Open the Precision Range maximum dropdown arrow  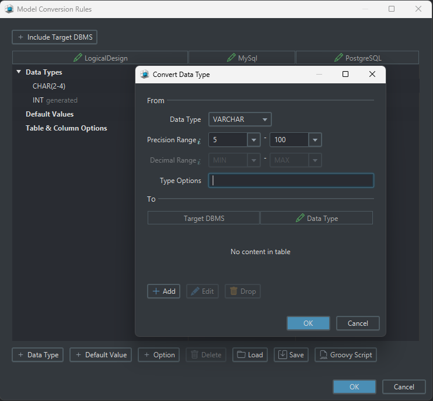pos(315,140)
